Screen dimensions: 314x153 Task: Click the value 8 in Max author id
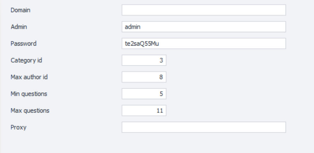pos(161,77)
